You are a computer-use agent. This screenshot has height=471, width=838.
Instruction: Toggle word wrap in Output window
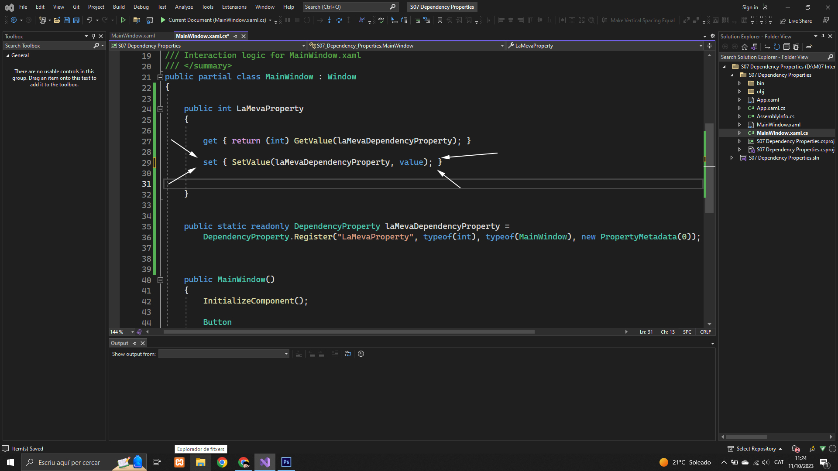(348, 354)
